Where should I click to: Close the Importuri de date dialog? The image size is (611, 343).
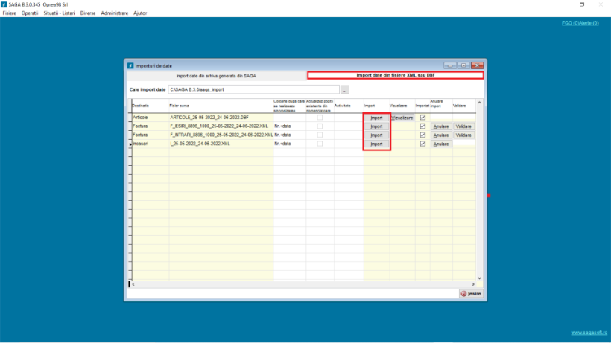pyautogui.click(x=478, y=65)
